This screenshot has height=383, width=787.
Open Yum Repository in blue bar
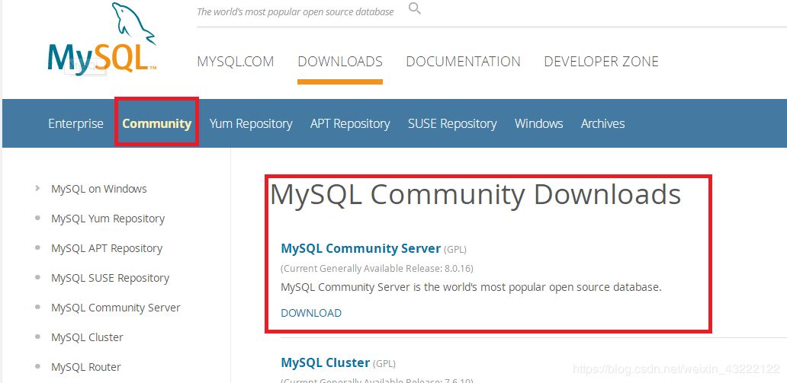click(251, 124)
